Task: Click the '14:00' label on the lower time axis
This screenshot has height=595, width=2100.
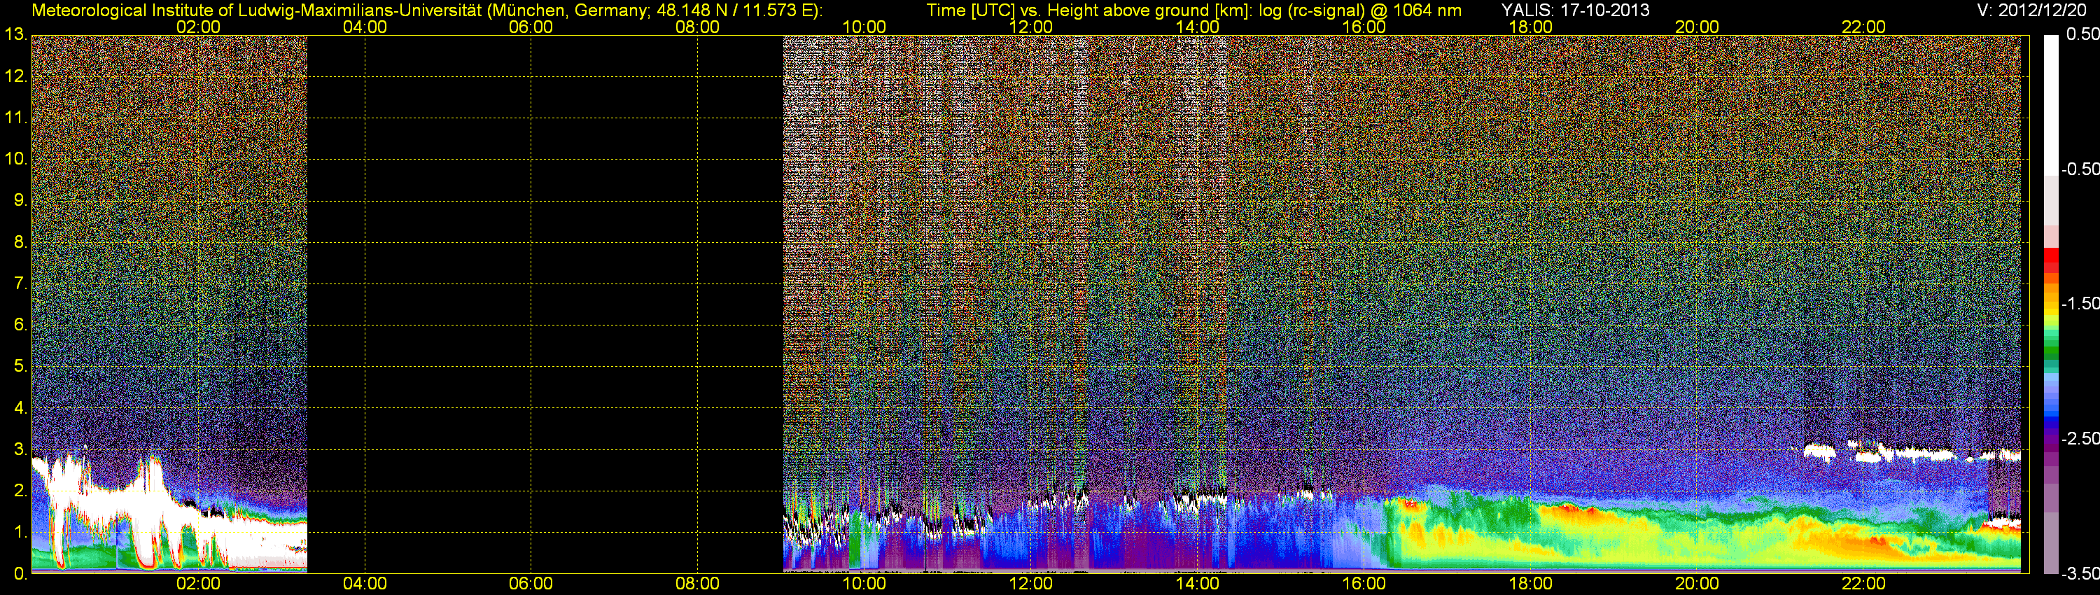Action: (x=1198, y=584)
